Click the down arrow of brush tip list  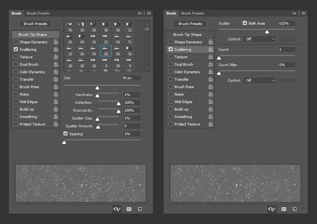coord(147,67)
